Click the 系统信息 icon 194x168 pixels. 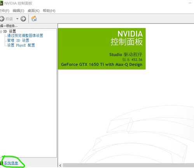pyautogui.click(x=2, y=163)
